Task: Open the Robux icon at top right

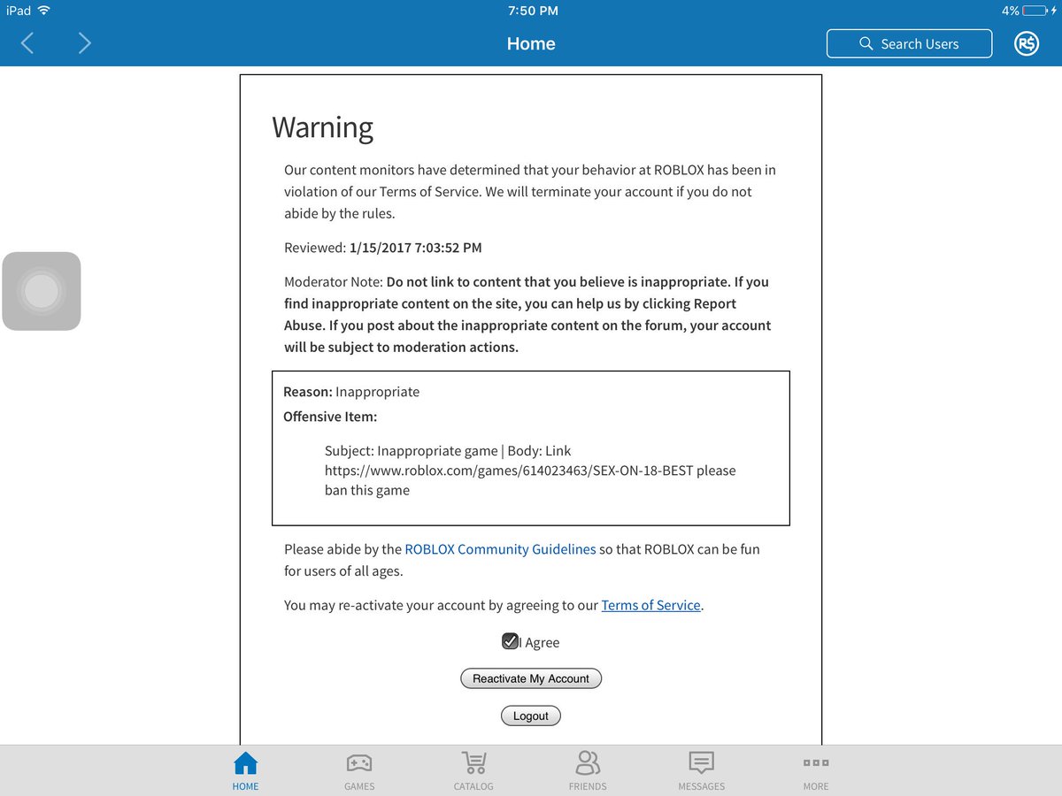Action: tap(1027, 43)
